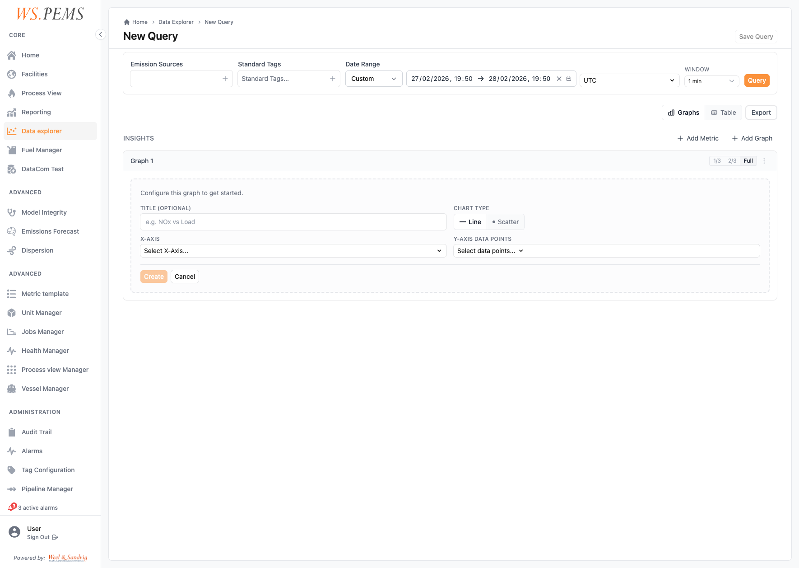Click Add Metric

coord(698,138)
